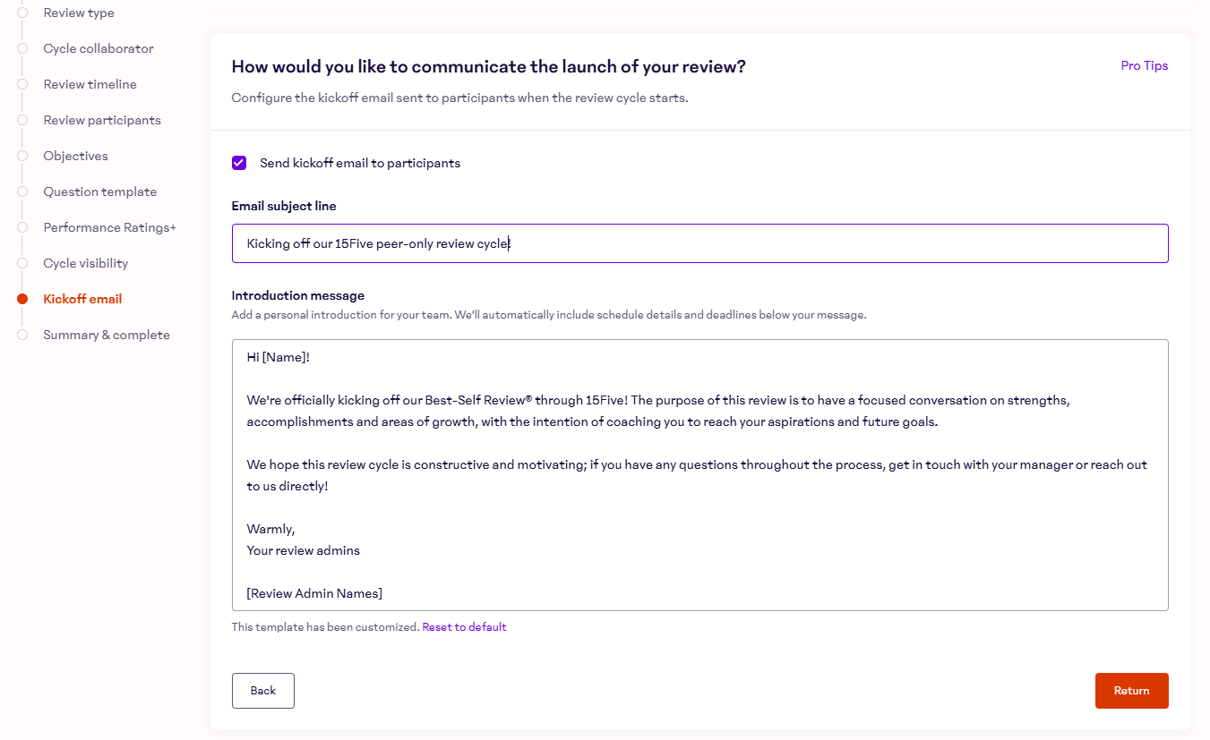This screenshot has height=740, width=1210.
Task: Open the Cycle collaborator step
Action: 99,48
